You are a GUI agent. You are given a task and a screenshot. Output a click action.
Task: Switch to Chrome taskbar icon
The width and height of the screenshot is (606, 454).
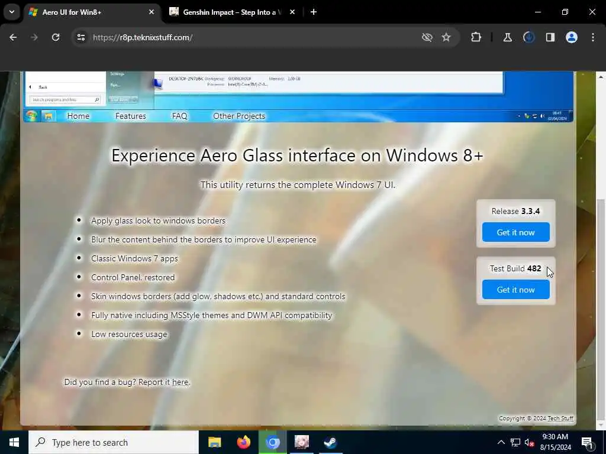click(x=272, y=442)
